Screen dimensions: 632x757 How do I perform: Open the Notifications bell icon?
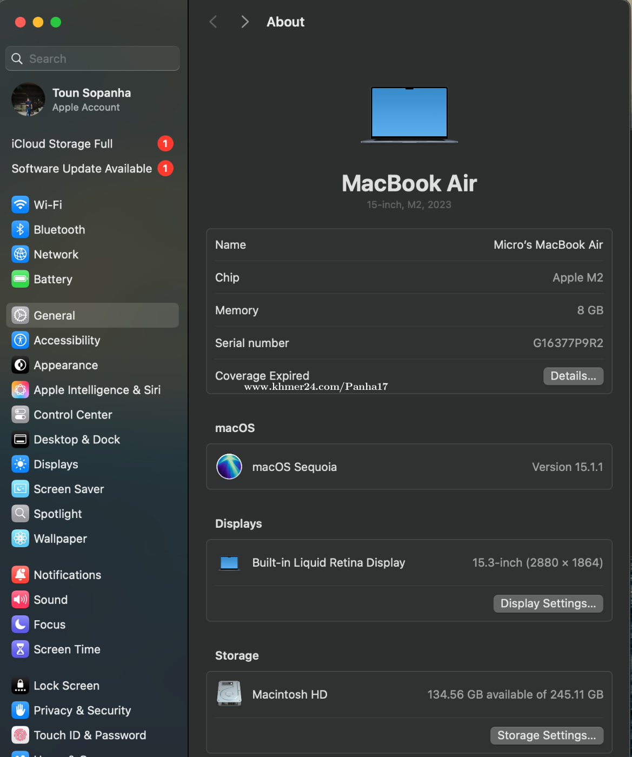coord(21,575)
